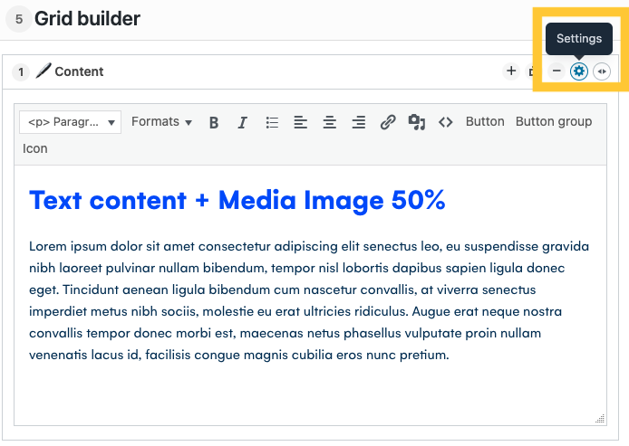Open source code view icon

445,122
